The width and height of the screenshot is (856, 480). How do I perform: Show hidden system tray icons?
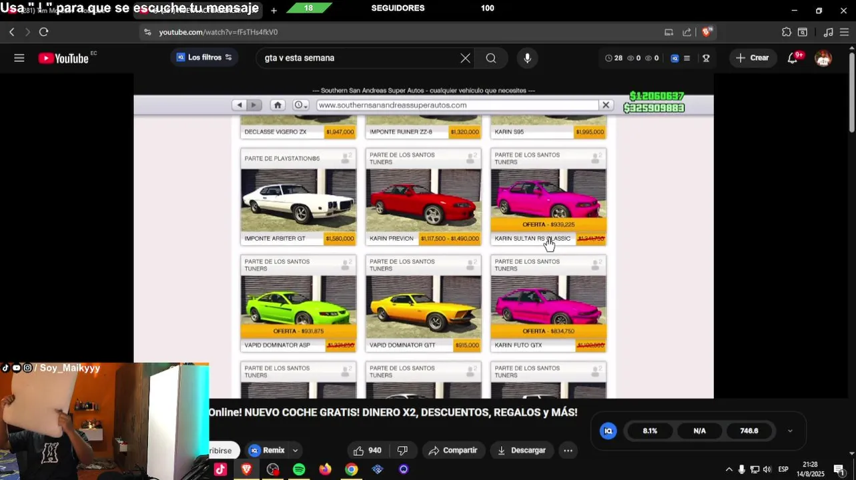coord(729,469)
